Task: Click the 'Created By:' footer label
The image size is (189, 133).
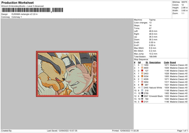Action: tap(7, 130)
